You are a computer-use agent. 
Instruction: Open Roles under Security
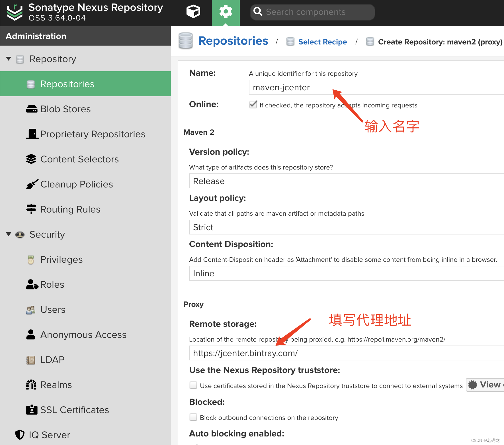point(85,284)
